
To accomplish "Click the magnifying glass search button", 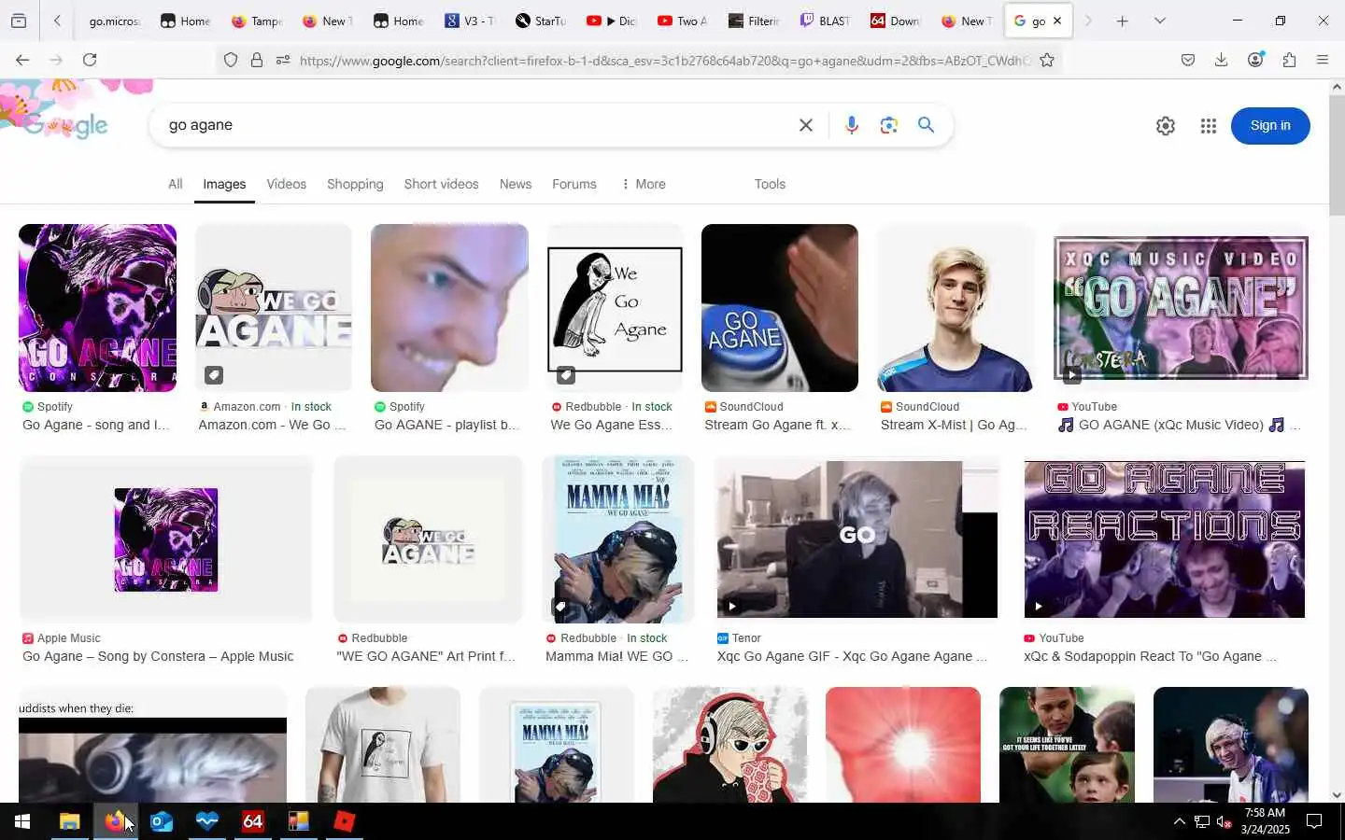I will [x=926, y=125].
